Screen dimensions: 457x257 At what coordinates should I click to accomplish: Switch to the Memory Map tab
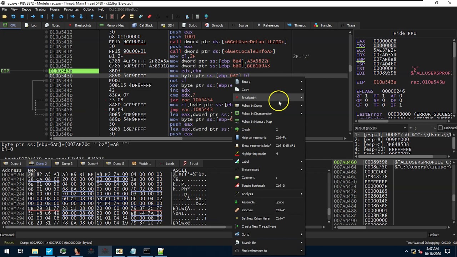pyautogui.click(x=112, y=25)
